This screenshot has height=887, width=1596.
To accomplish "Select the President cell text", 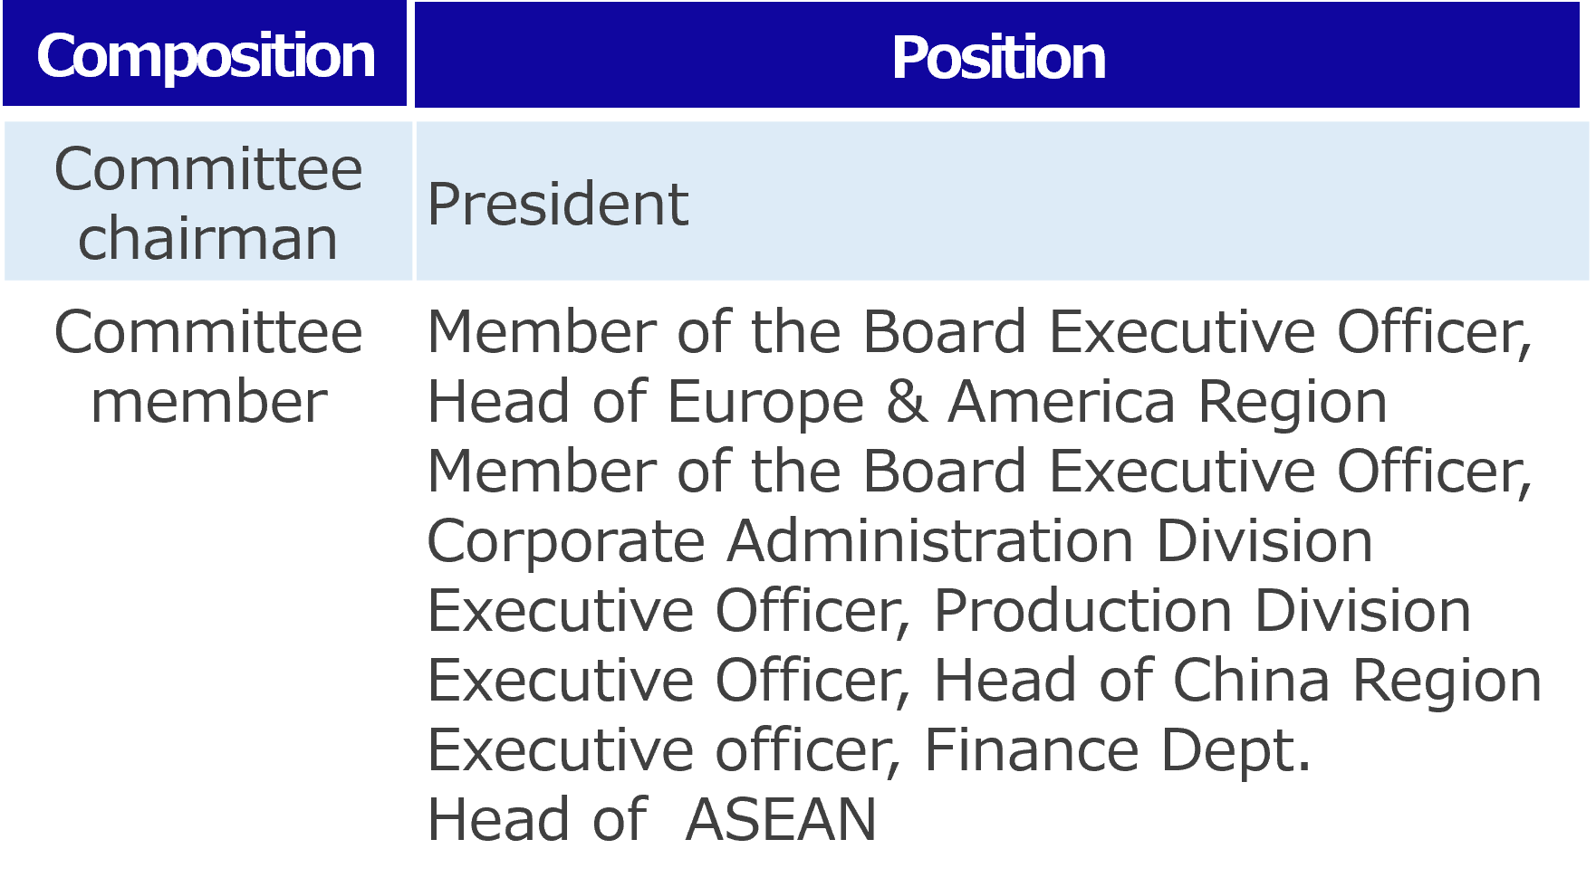I will pos(558,204).
